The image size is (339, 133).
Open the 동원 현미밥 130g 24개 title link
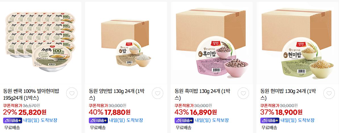pyautogui.click(x=288, y=95)
